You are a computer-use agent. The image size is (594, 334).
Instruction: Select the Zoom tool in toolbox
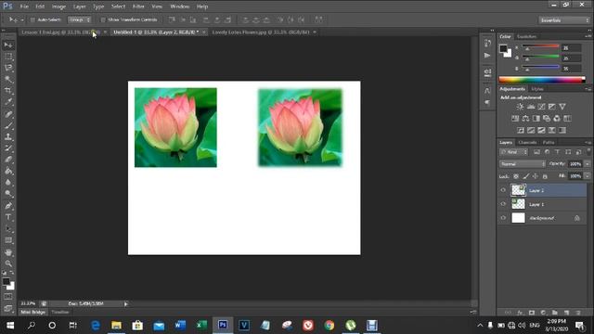click(8, 263)
